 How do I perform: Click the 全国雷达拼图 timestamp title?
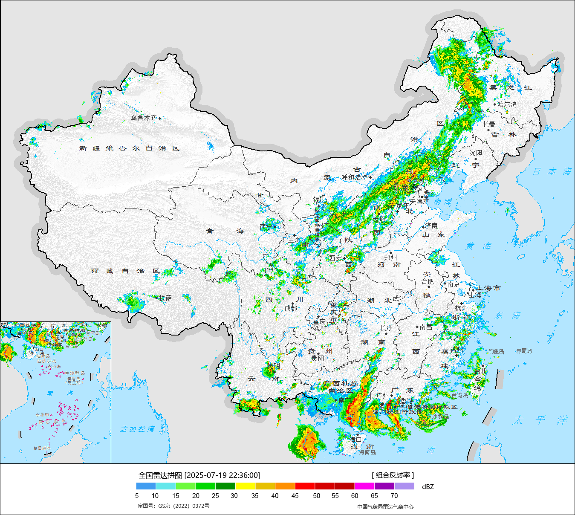coord(199,475)
